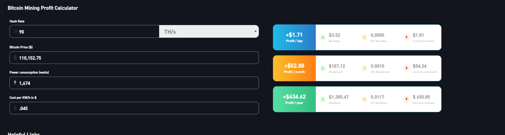Click the dollar icon beside Mined/year
Screen dimensions: 505x135
pos(323,99)
